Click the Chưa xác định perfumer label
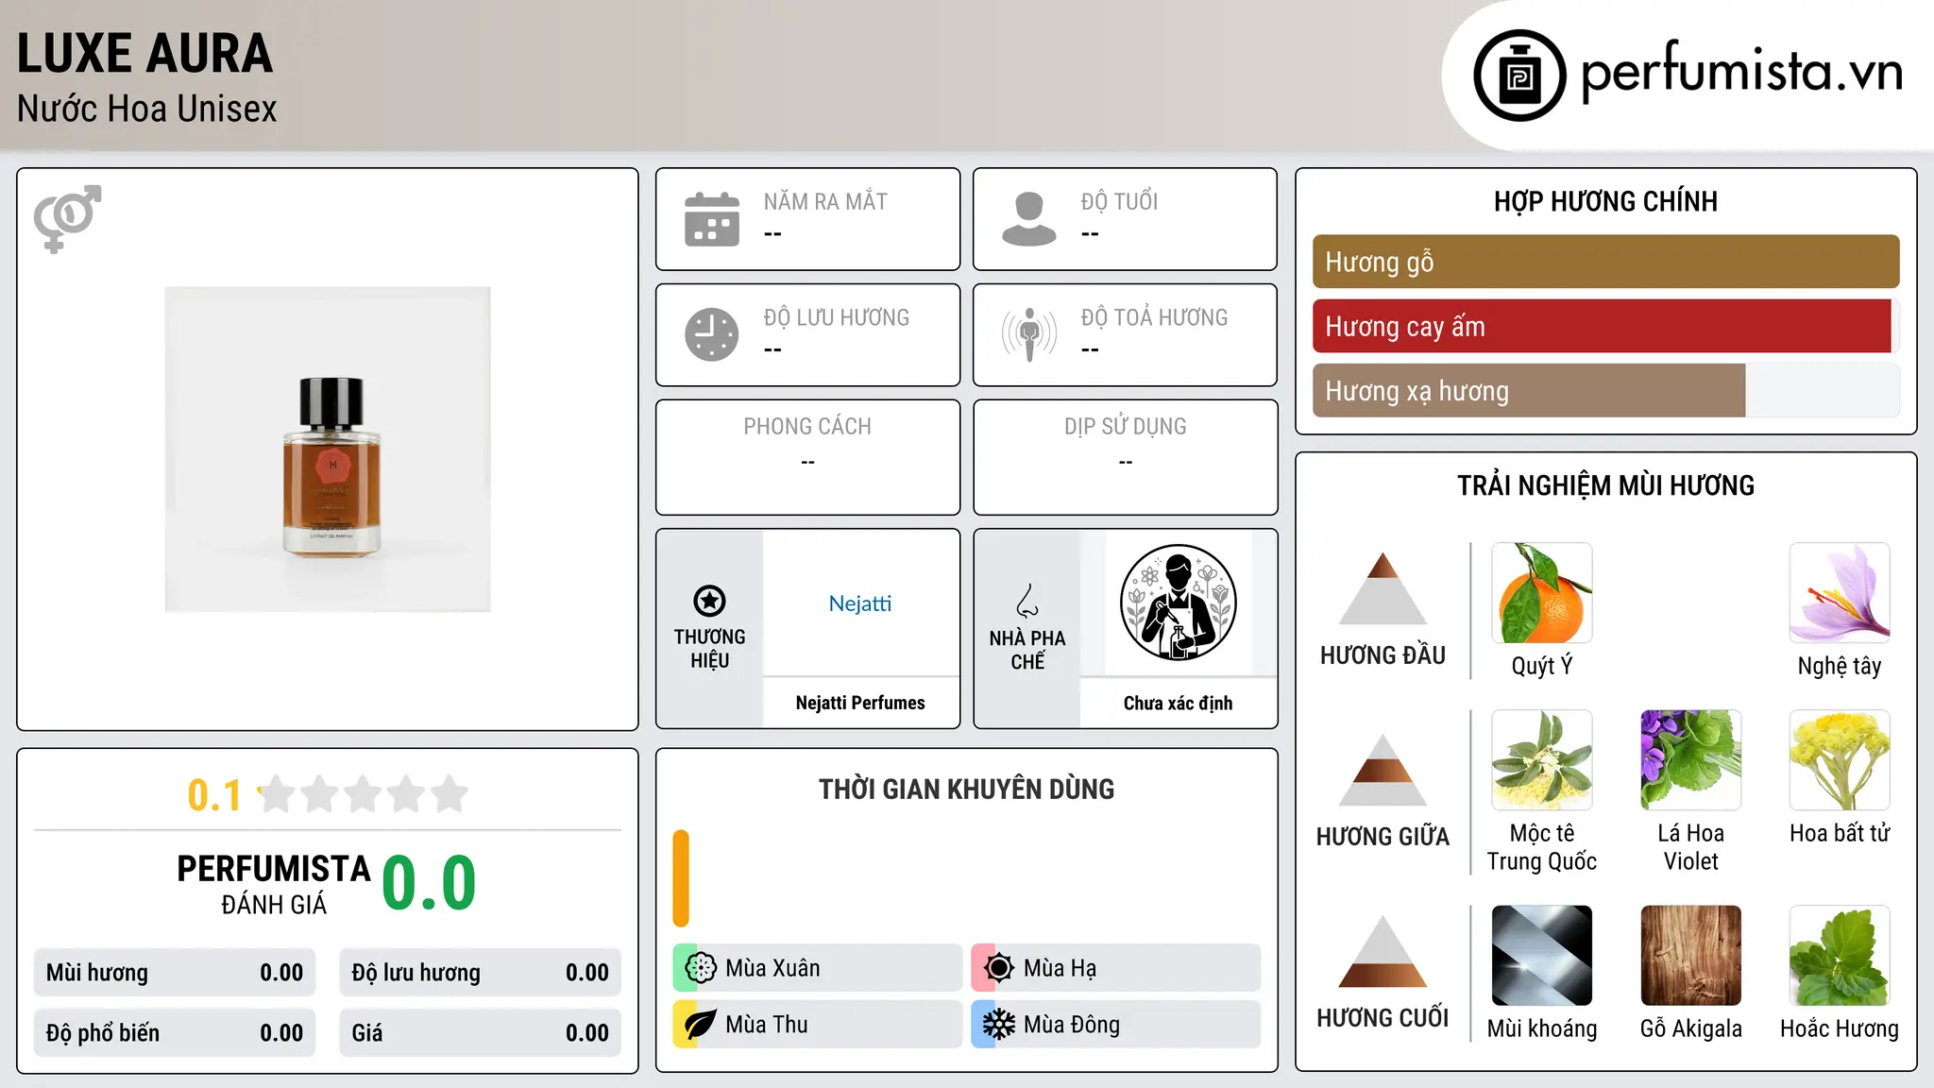Viewport: 1934px width, 1088px height. [1178, 703]
